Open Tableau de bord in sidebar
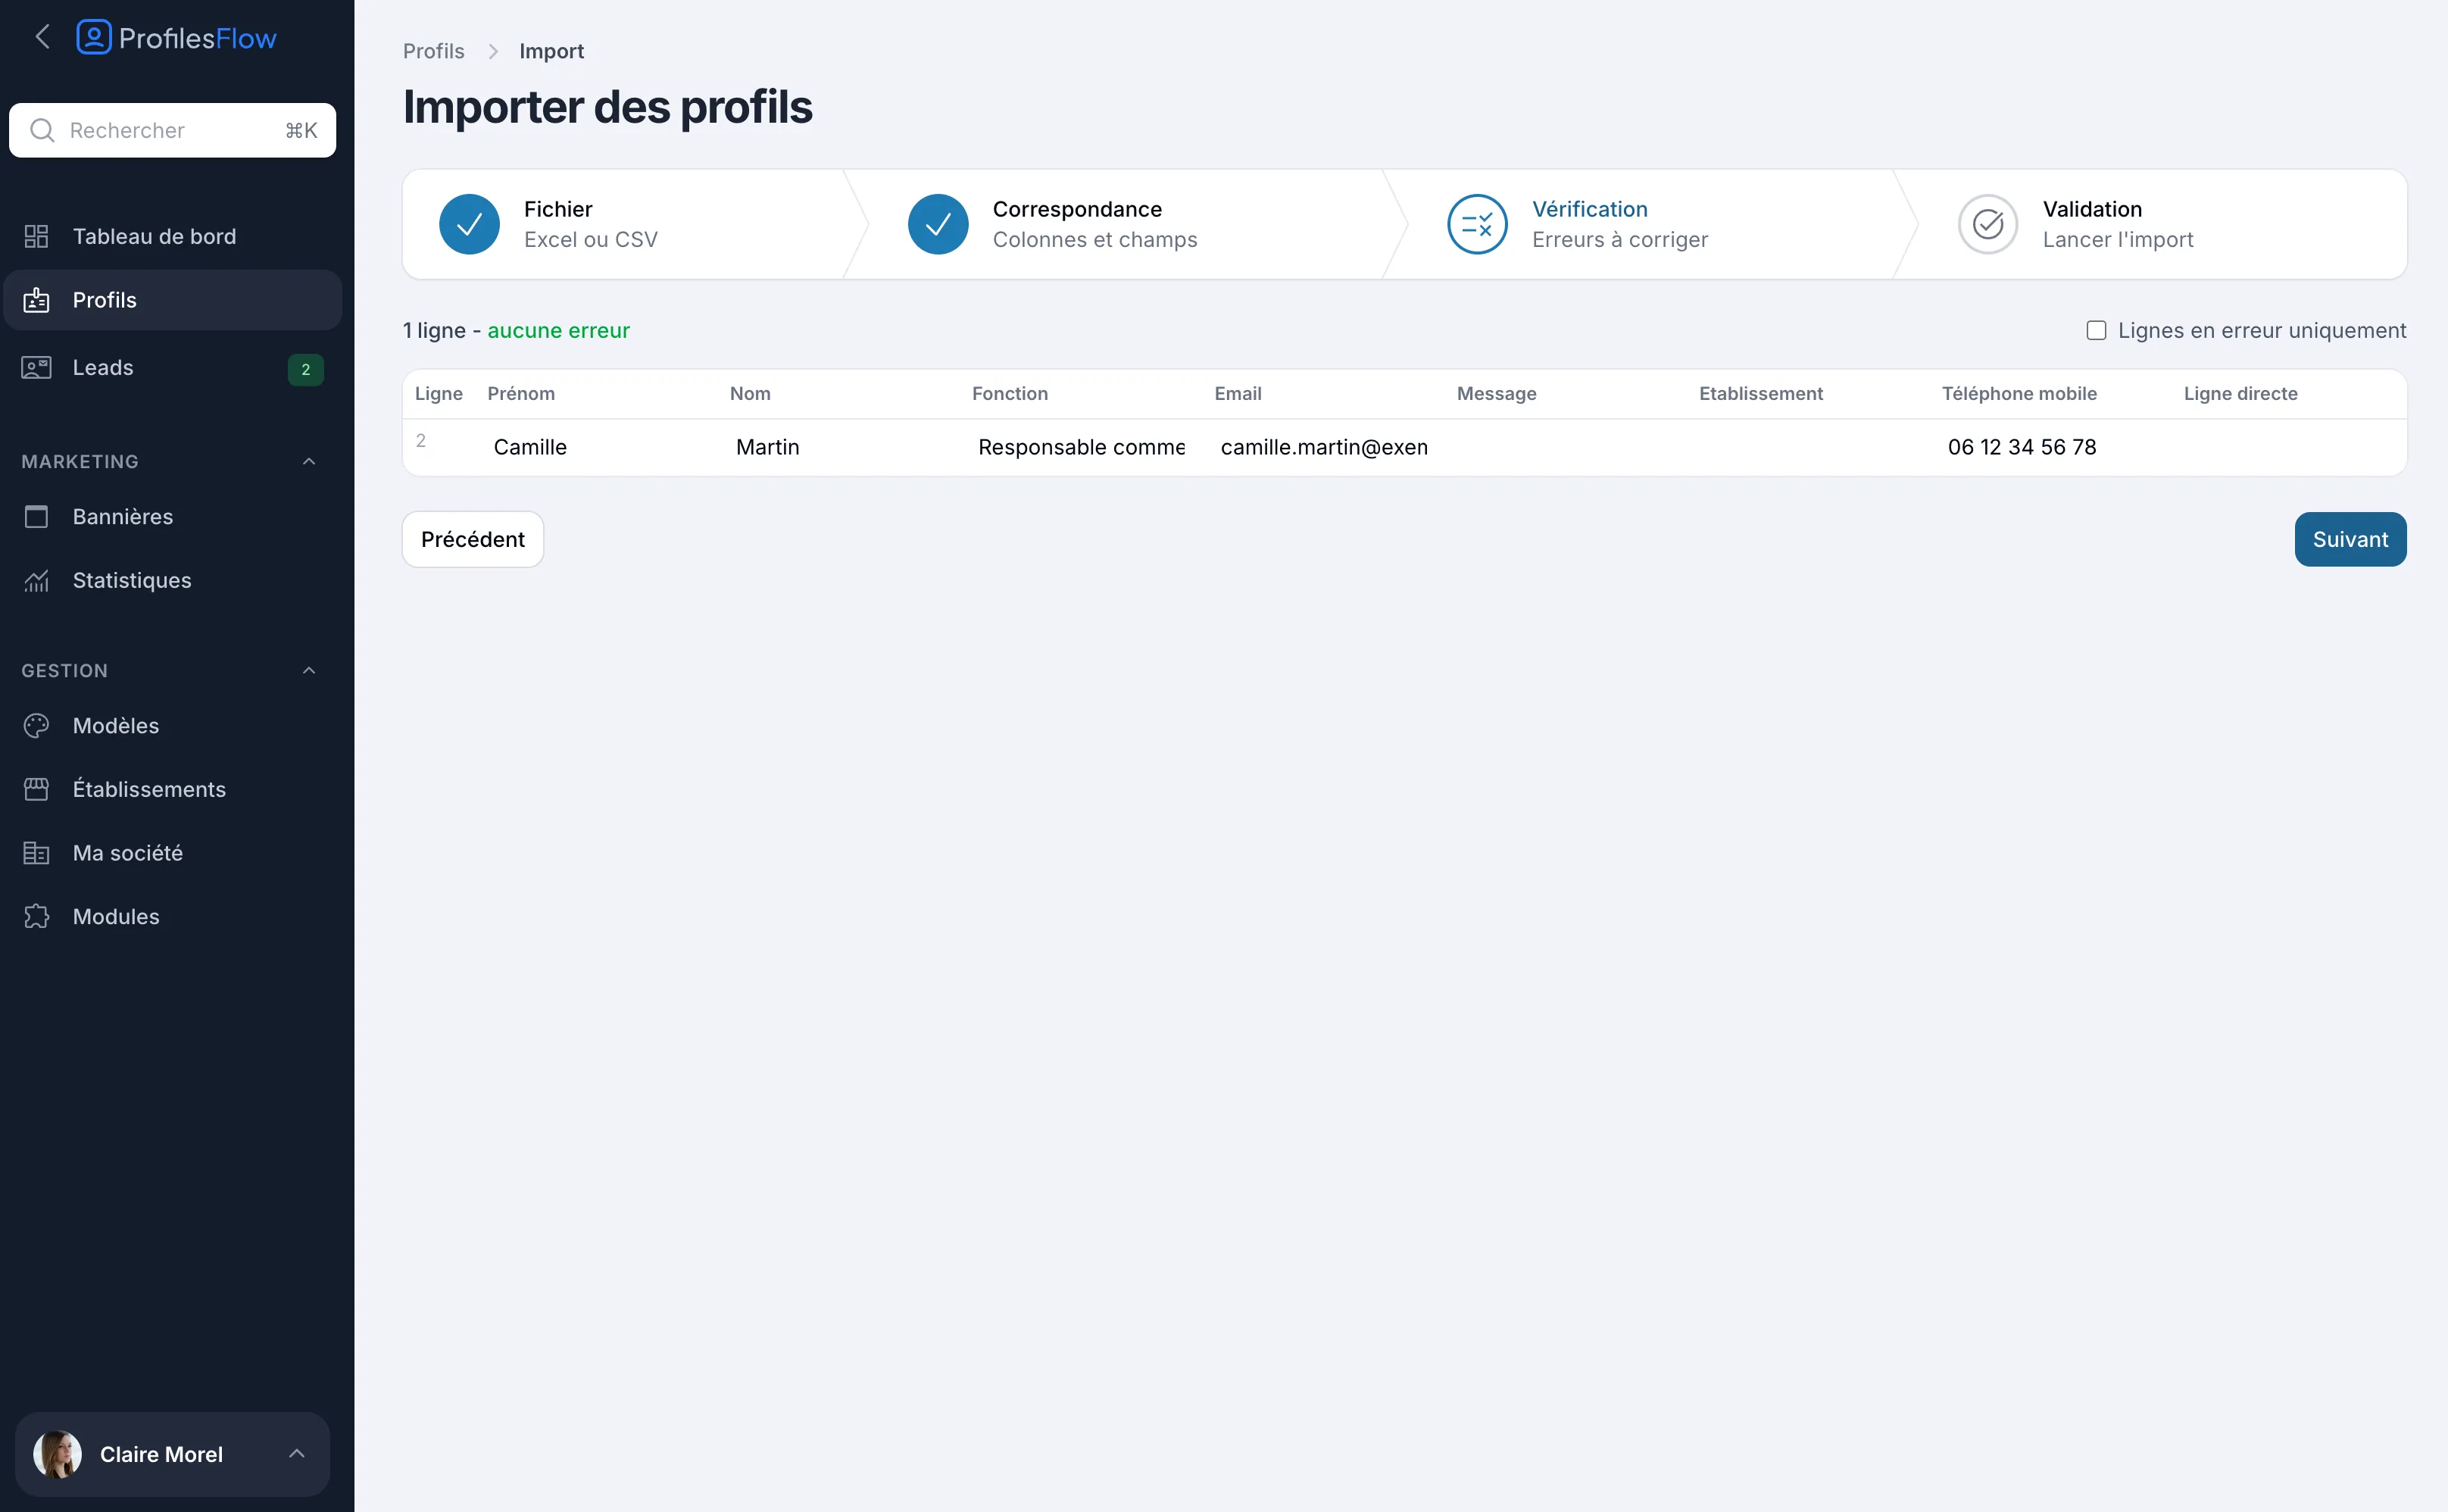The width and height of the screenshot is (2448, 1512). click(x=173, y=236)
